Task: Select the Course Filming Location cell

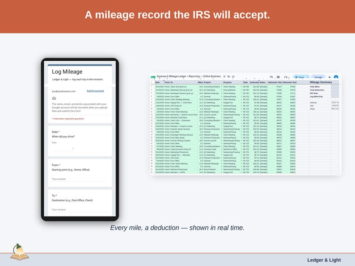Action: [x=184, y=141]
